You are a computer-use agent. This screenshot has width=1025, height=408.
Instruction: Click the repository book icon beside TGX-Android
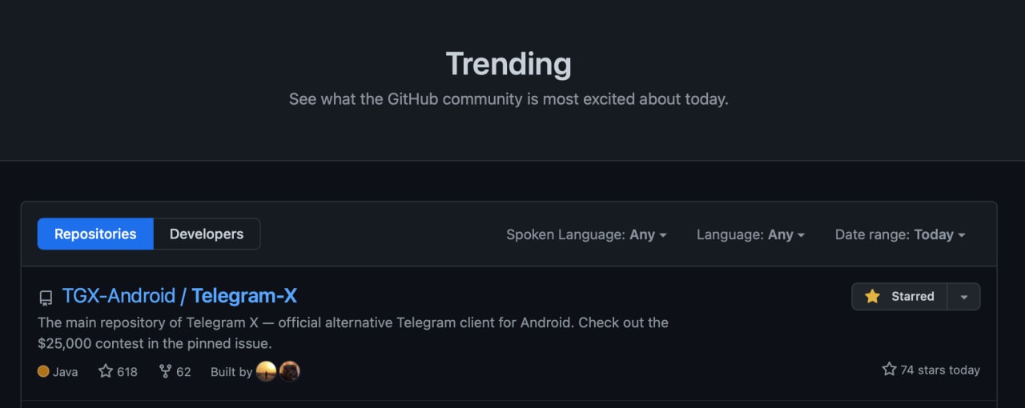coord(46,298)
